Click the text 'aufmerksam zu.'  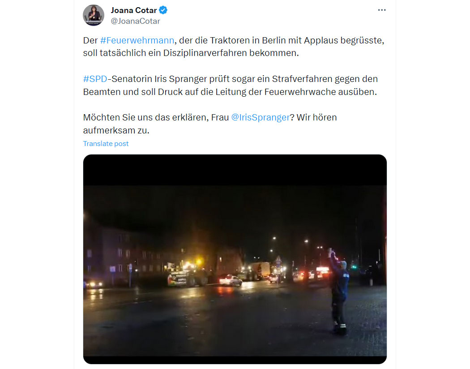(116, 130)
